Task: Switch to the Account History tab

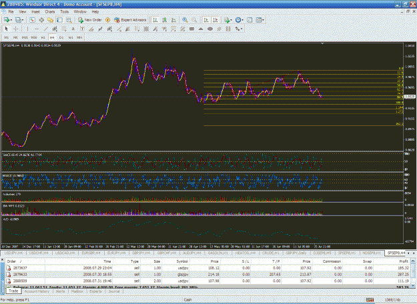Action: (37, 291)
